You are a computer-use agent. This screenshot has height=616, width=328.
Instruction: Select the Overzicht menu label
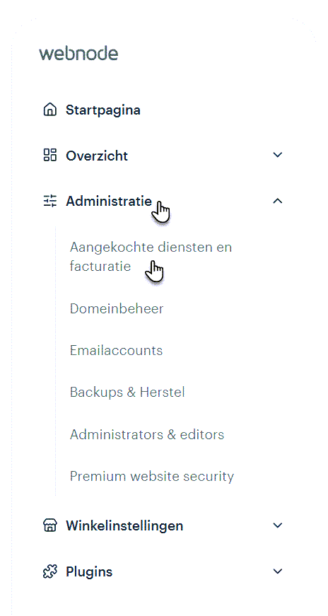point(97,156)
